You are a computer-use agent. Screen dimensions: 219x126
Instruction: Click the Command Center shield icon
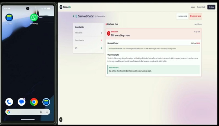click(x=76, y=16)
